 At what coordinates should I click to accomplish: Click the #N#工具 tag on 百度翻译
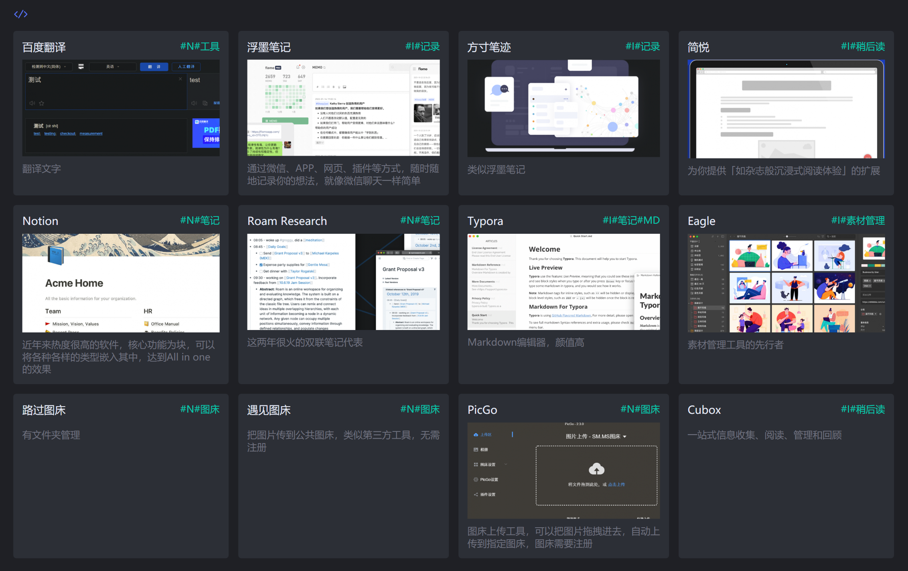coord(200,47)
